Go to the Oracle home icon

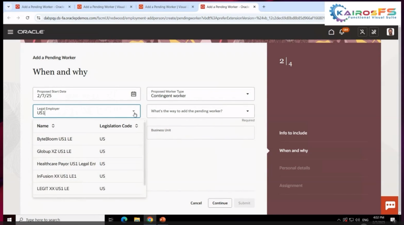[x=331, y=32]
